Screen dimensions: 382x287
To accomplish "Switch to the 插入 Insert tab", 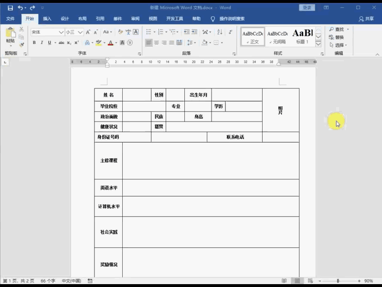I will click(47, 19).
